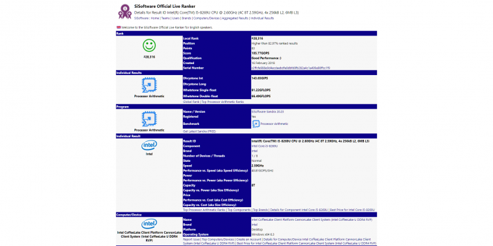Click the green smiley rank icon
Image resolution: width=493 pixels, height=246 pixels.
click(149, 45)
